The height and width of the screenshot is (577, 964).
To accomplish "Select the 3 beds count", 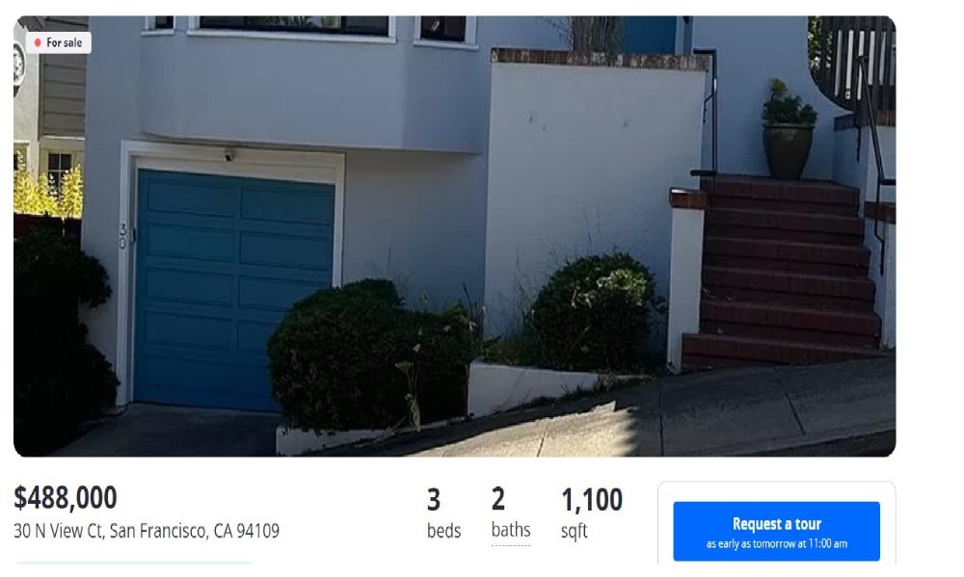I will point(434,500).
